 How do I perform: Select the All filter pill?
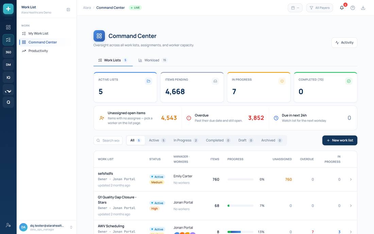[x=135, y=140]
